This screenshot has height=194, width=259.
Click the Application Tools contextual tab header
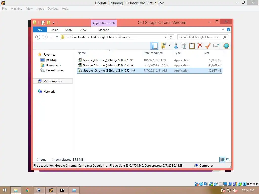coord(103,23)
